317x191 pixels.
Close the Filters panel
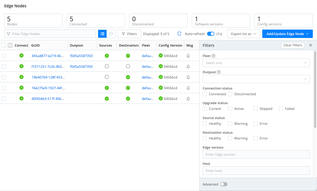pyautogui.click(x=310, y=45)
